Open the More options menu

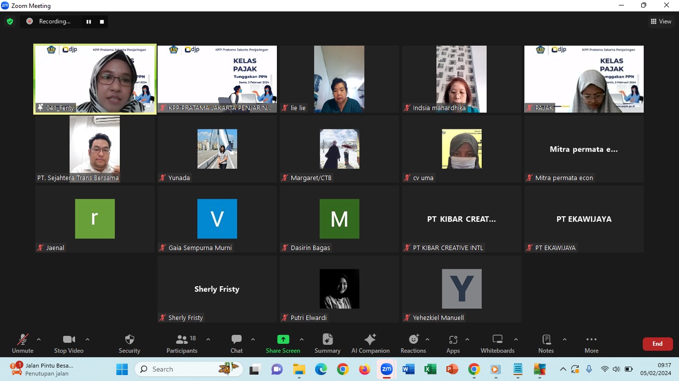591,343
